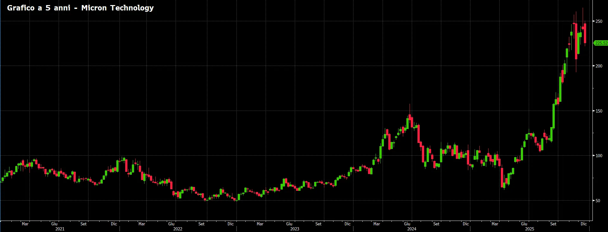Select the green 225.52 current price tag
Viewport: 608px width, 232px height.
click(601, 43)
